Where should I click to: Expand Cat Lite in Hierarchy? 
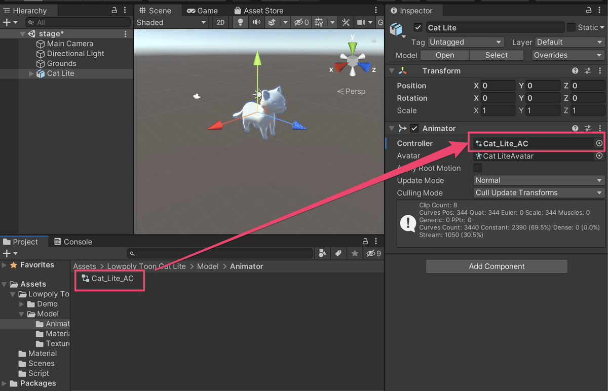pos(31,73)
